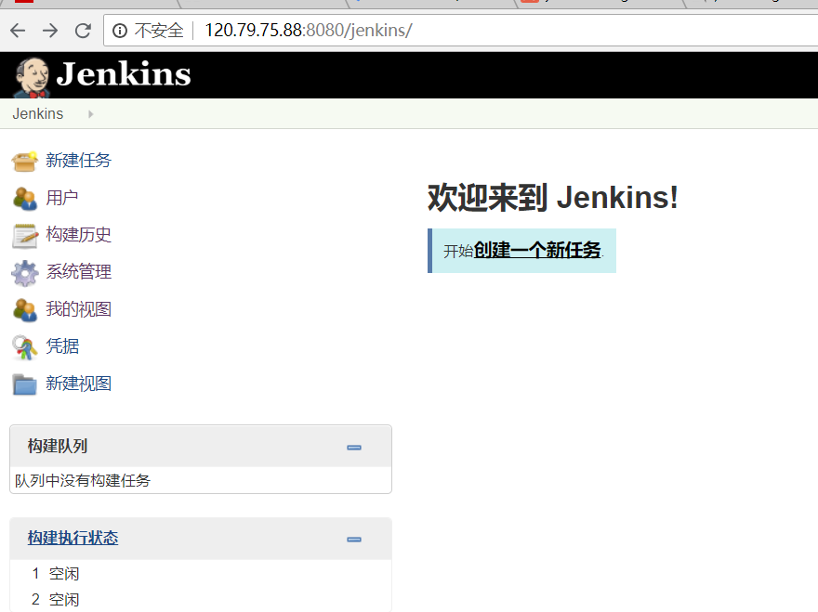Open the 系统管理 link

click(78, 271)
